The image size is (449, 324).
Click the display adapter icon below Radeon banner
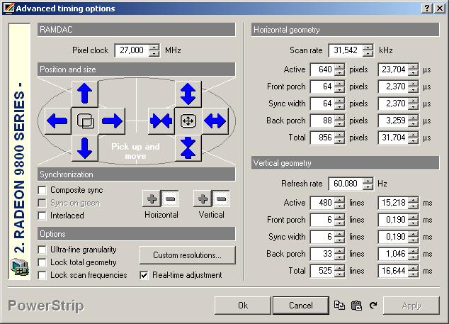click(x=20, y=267)
